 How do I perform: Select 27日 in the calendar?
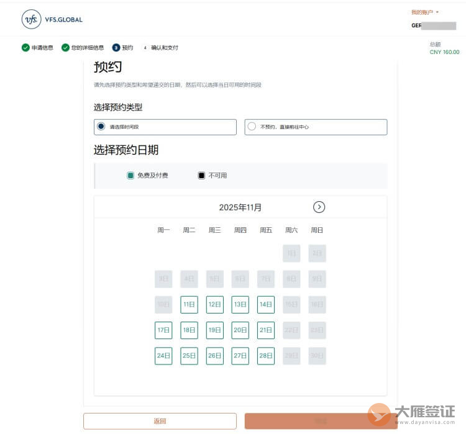[240, 356]
